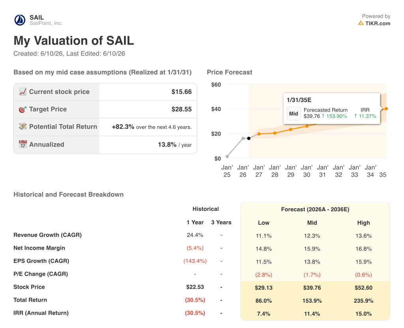Click the IRR (Annual Return) row label
This screenshot has width=404, height=328.
point(41,313)
